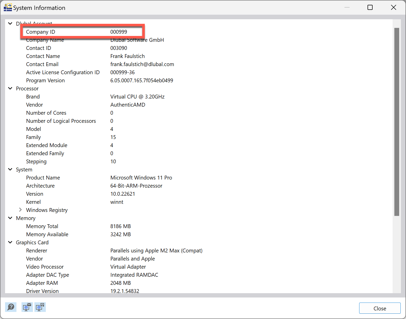The height and width of the screenshot is (319, 406).
Task: Select the Driver Version row
Action: point(199,291)
